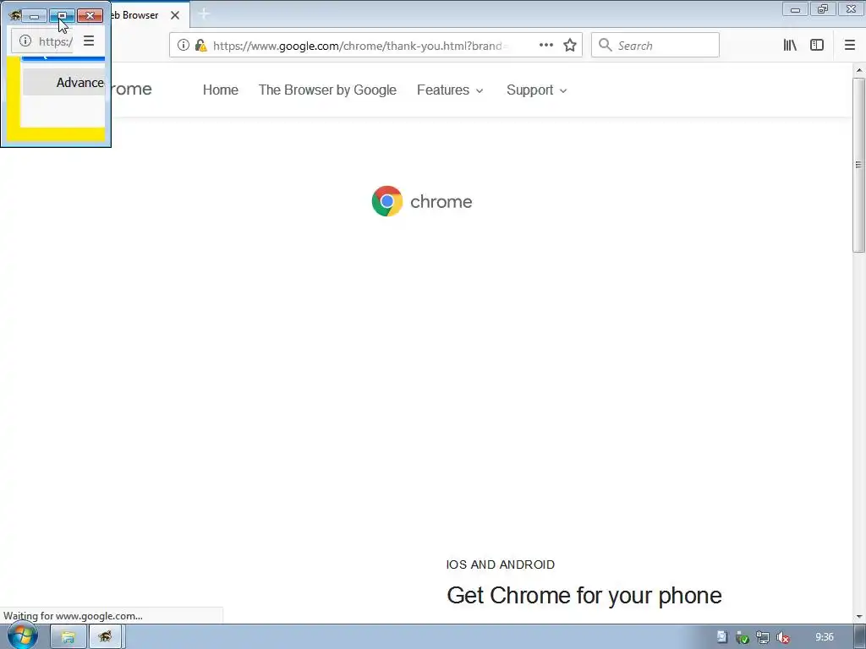Click the muted volume tray icon
Screen dimensions: 866x649
(x=782, y=638)
